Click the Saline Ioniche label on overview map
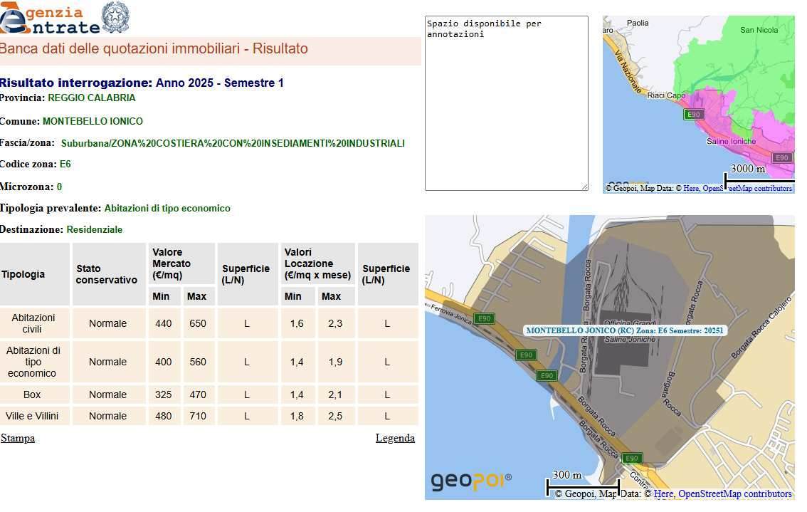The image size is (807, 512). (731, 142)
